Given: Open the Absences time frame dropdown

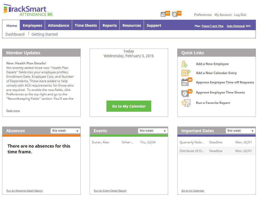Looking at the screenshot, I should pyautogui.click(x=65, y=130).
